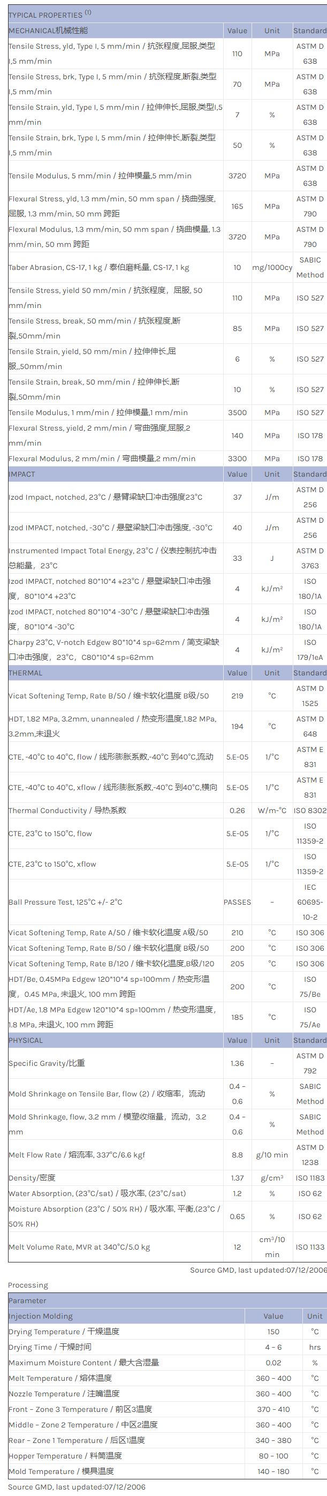The height and width of the screenshot is (1496, 327).
Task: Select the THERMAL section header
Action: 26,673
